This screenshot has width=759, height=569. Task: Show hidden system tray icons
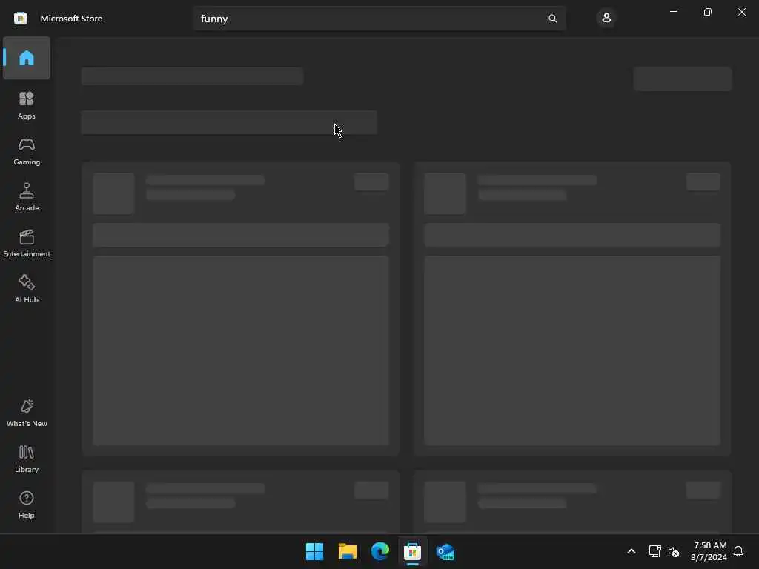click(x=632, y=551)
